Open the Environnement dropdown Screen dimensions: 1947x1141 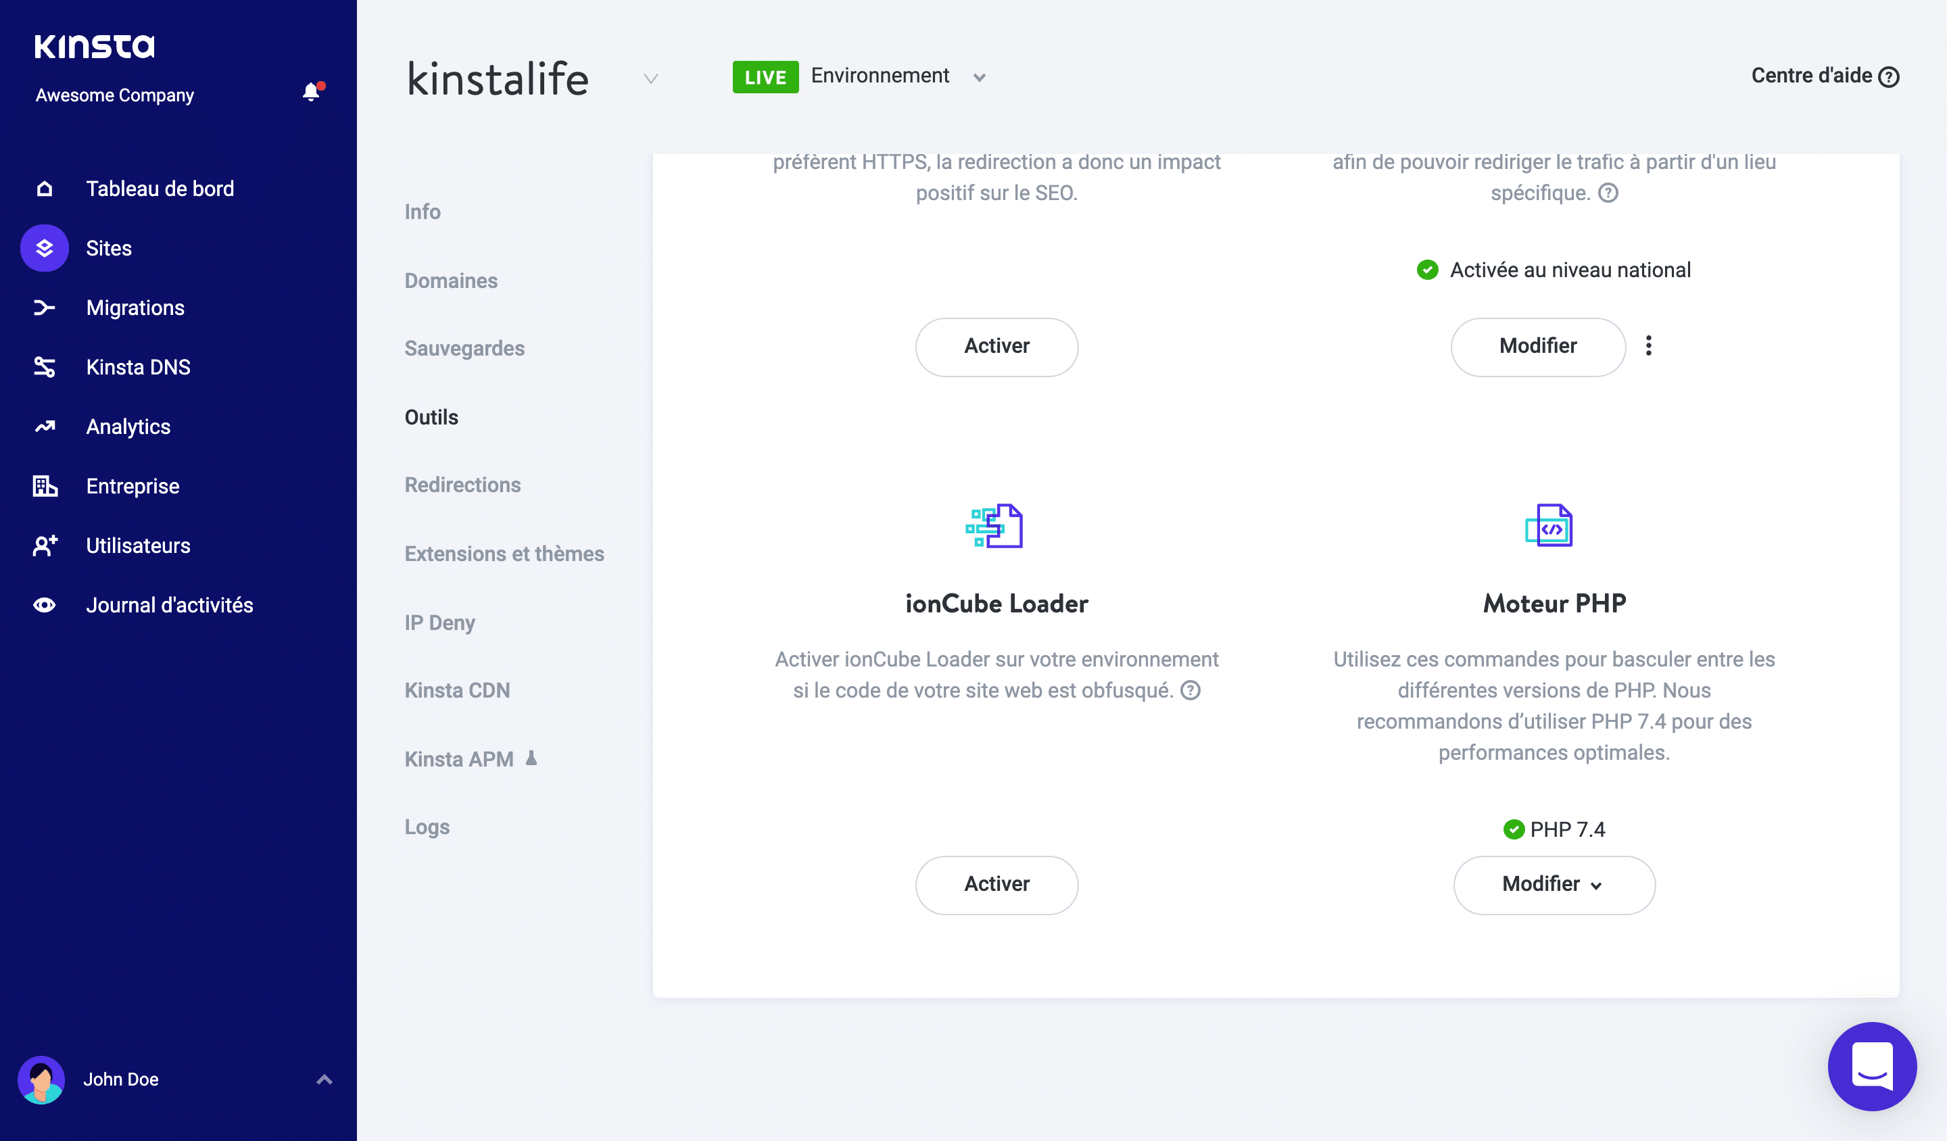point(980,77)
